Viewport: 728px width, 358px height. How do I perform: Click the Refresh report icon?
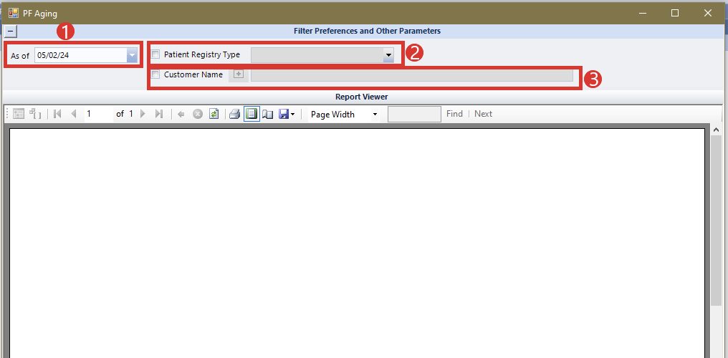214,114
